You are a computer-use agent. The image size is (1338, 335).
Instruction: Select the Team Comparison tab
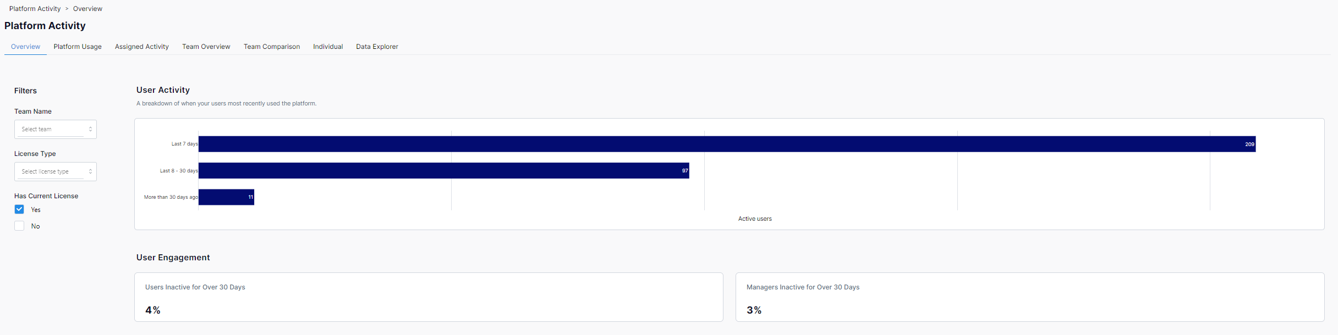tap(272, 47)
